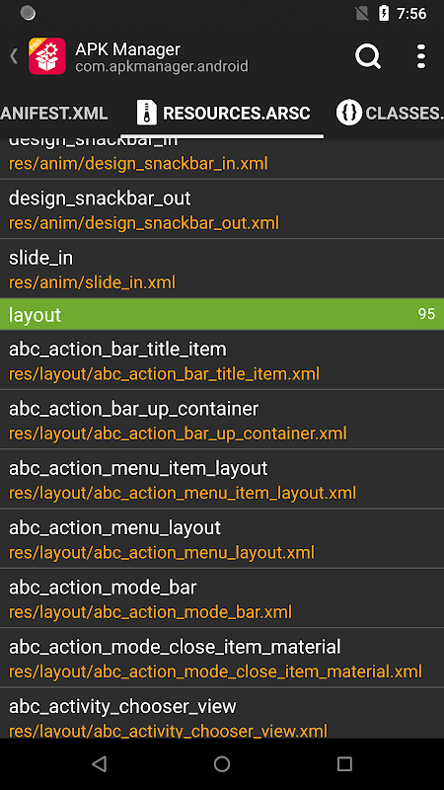
Task: Tap the zip file icon on RESOURCES.ARSC tab
Action: point(147,113)
